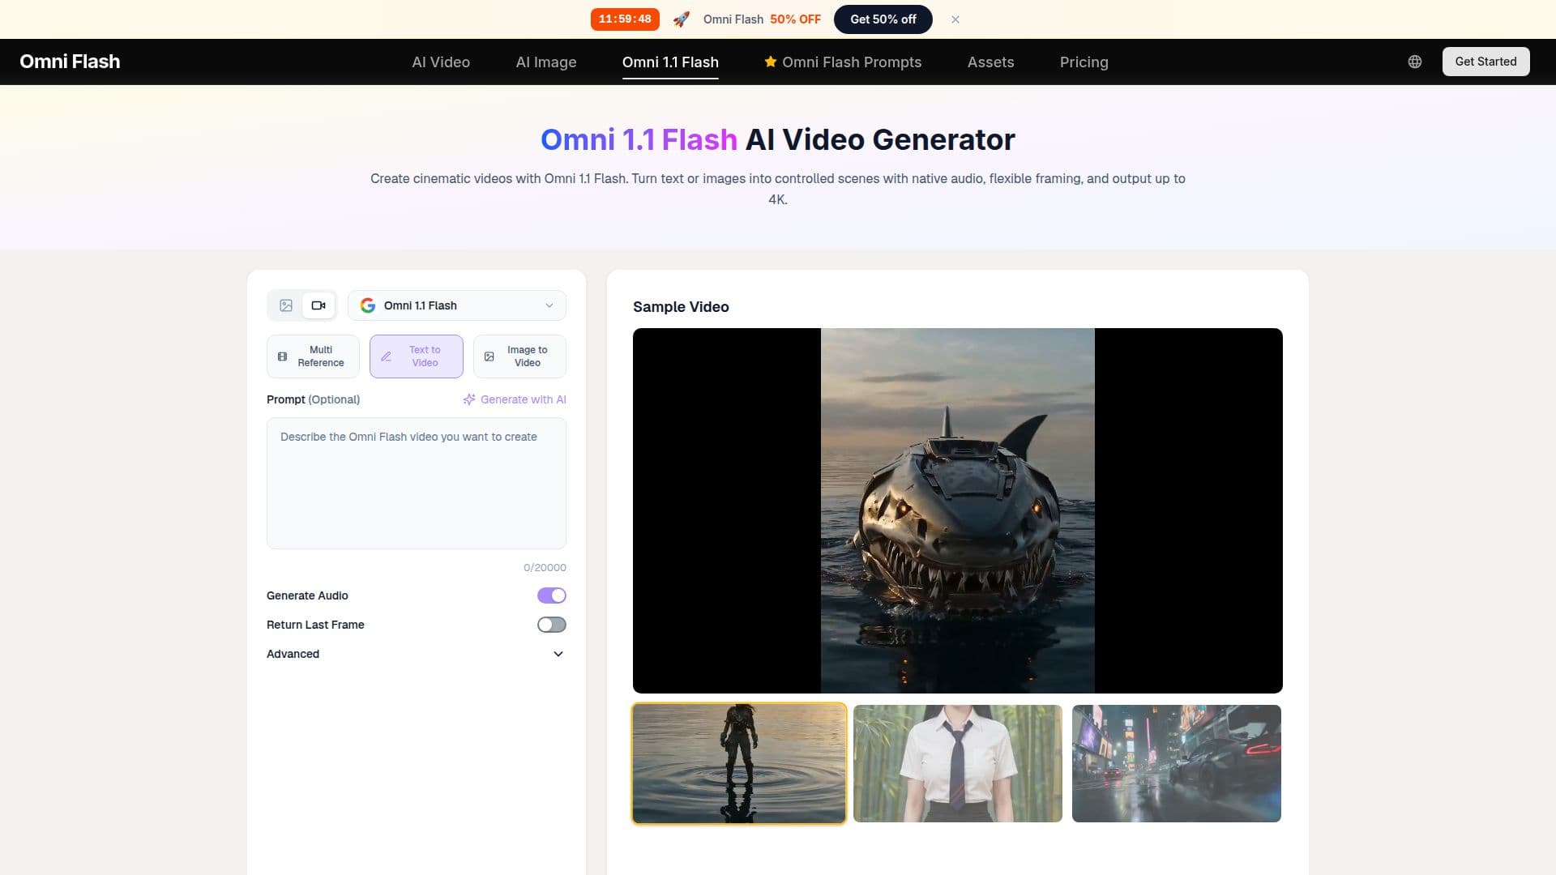
Task: Click the 50% OFF promo text
Action: (795, 19)
